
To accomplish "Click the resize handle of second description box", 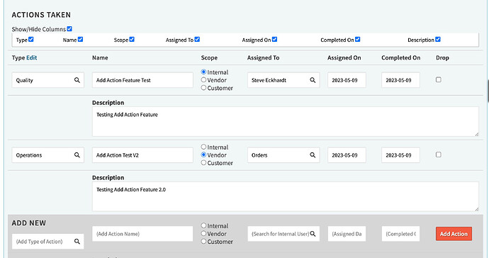I will (x=476, y=209).
